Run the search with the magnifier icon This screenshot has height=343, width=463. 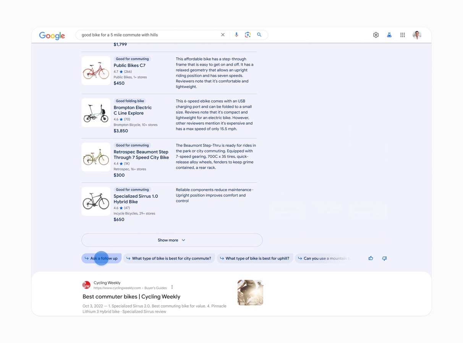click(259, 35)
